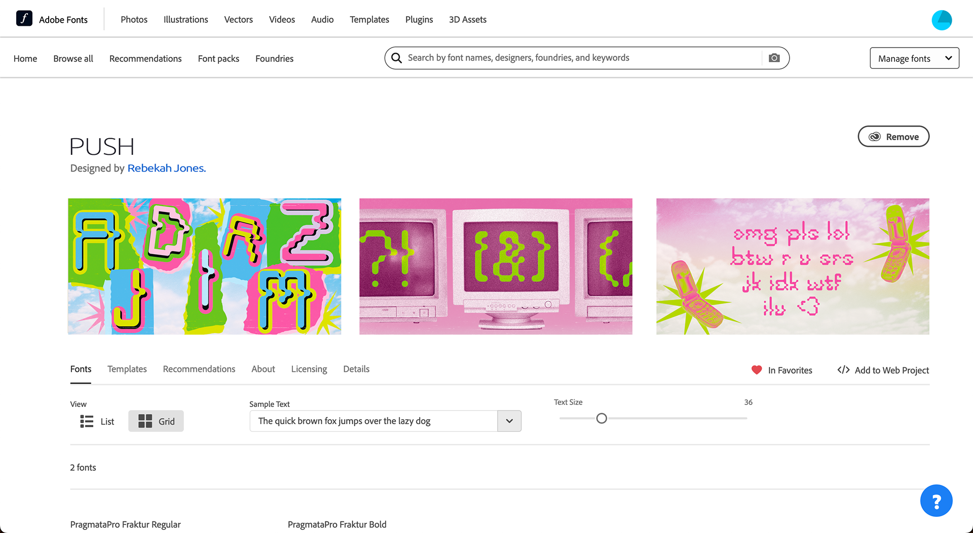Go to 3D Assets section
The image size is (973, 533).
pos(468,20)
